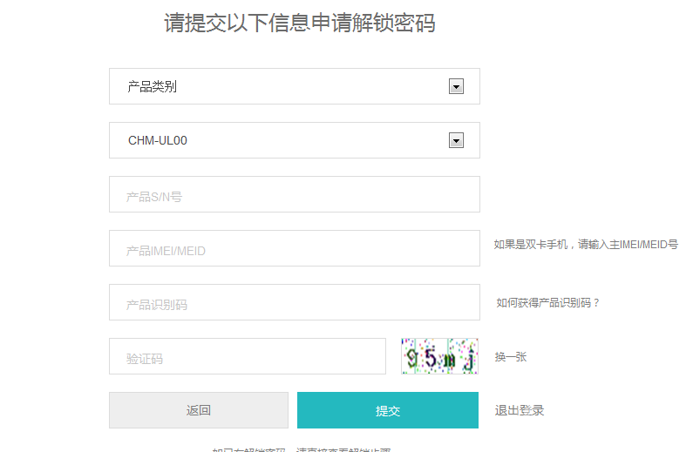This screenshot has width=693, height=452.
Task: Open the 如何获得产品识别码？ help link
Action: [x=548, y=303]
